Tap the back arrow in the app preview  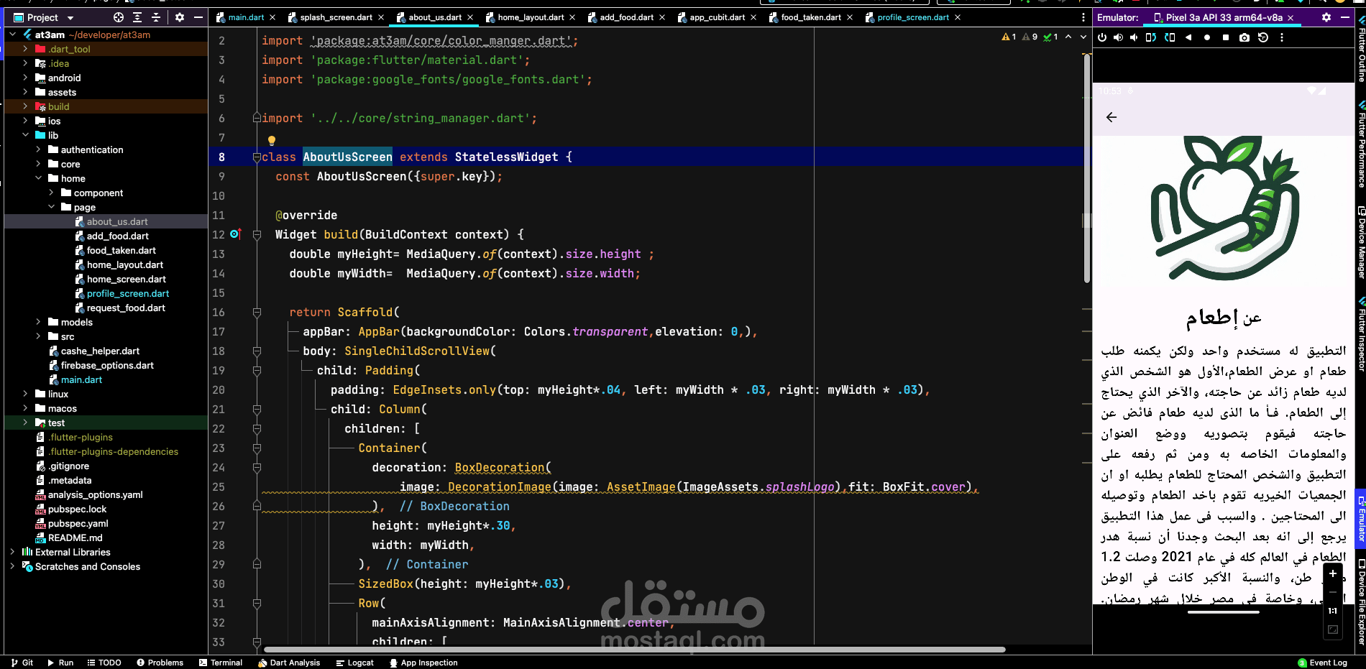[1111, 117]
